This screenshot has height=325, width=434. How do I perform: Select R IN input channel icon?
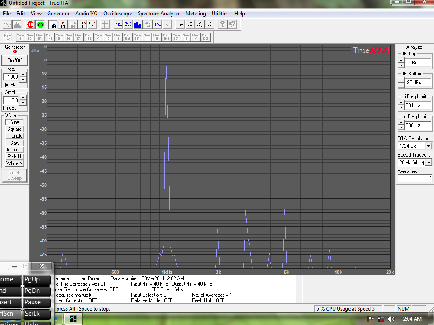(63, 25)
